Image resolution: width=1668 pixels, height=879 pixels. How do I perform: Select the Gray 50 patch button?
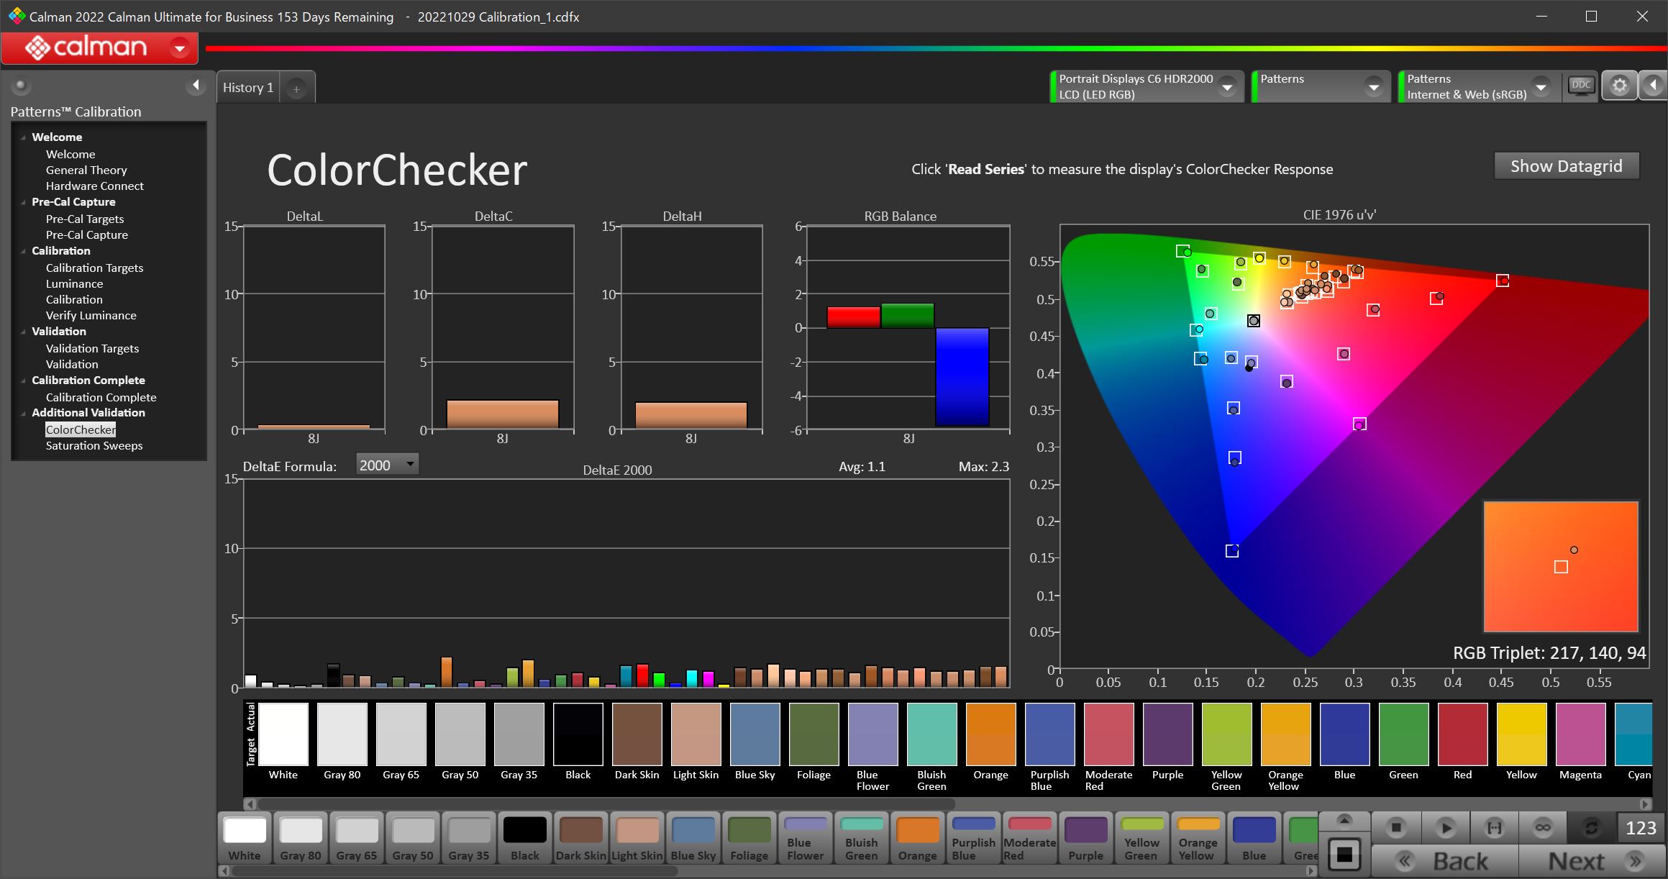click(x=413, y=838)
